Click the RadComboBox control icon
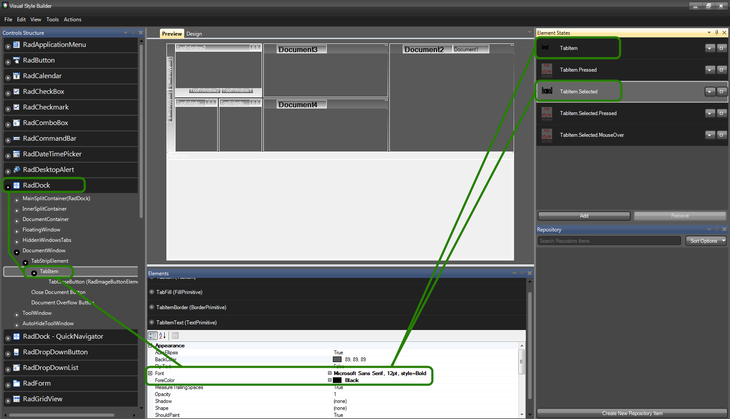 coord(17,123)
